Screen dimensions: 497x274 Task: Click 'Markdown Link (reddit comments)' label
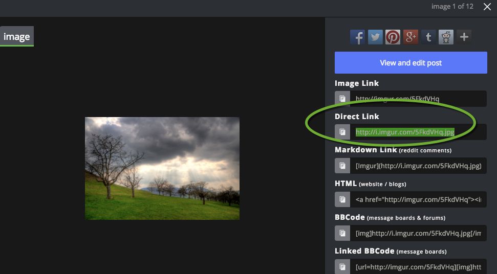(x=393, y=150)
